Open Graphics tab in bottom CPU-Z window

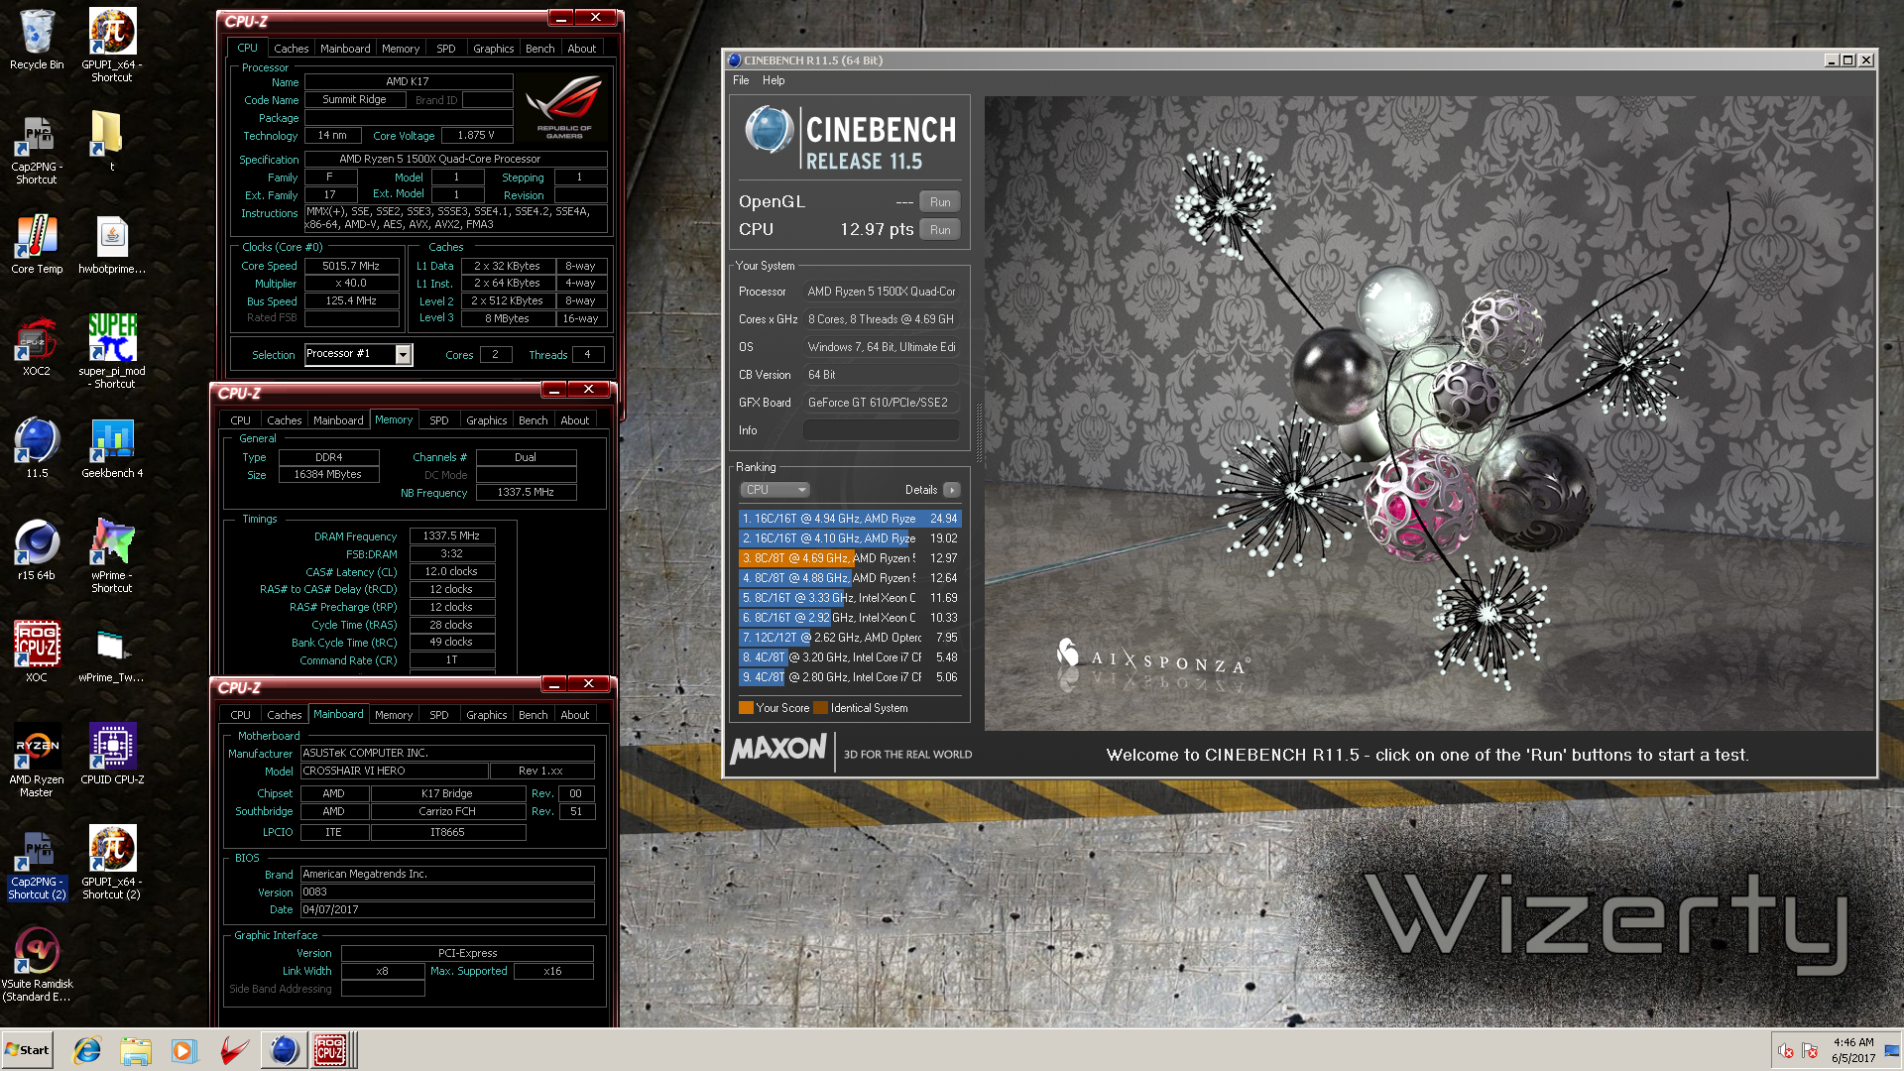(486, 715)
